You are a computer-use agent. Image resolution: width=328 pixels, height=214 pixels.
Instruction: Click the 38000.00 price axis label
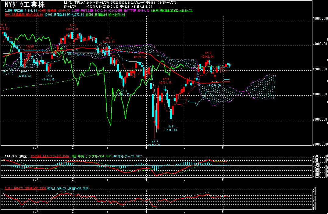(320, 119)
